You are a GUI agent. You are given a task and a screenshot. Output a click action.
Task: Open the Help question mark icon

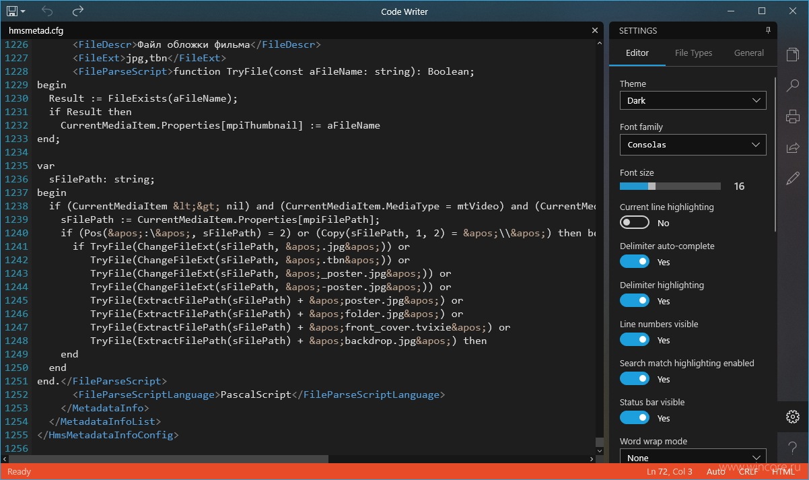click(x=793, y=448)
